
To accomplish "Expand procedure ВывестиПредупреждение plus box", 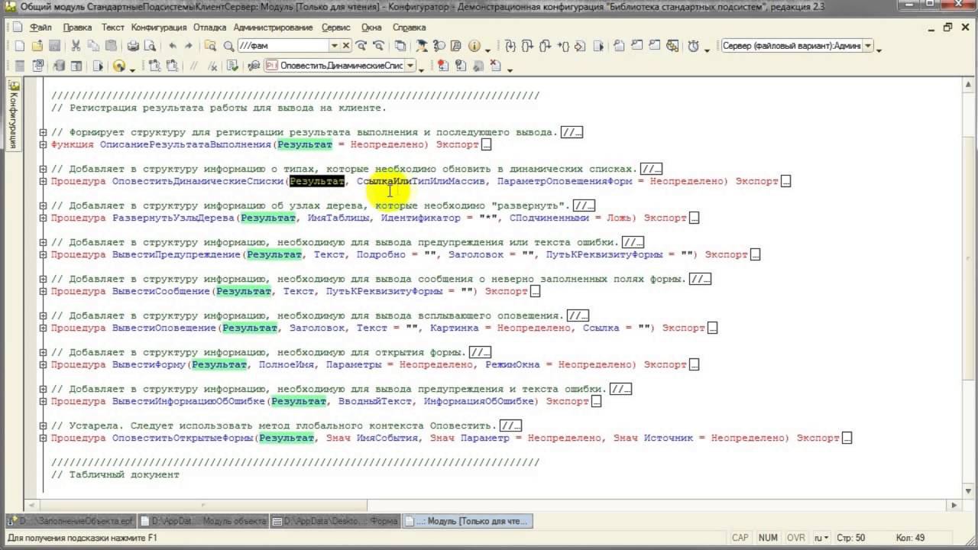I will tap(44, 254).
